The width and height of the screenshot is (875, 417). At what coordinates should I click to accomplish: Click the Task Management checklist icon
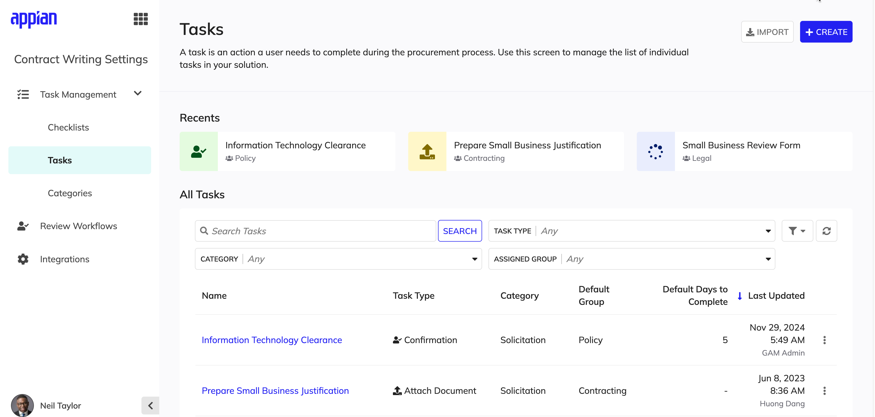tap(23, 94)
